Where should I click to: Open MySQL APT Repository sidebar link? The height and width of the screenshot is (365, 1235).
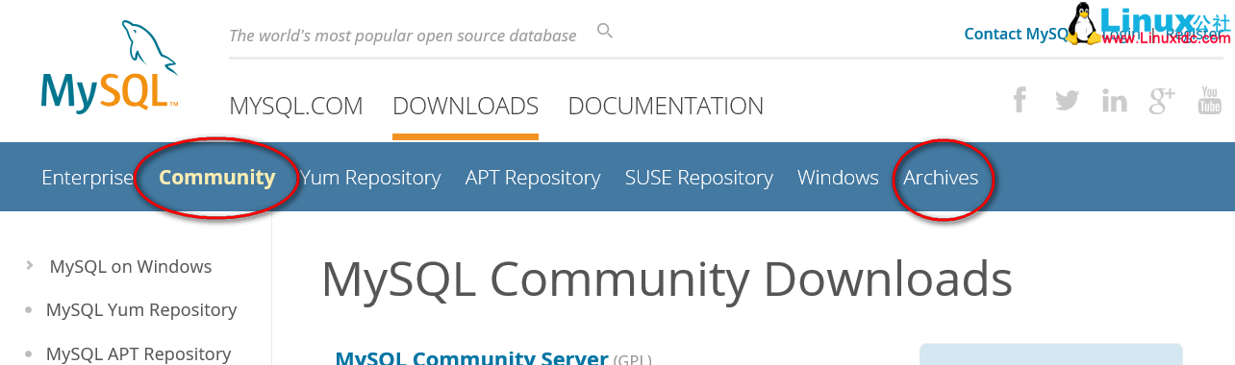[x=139, y=353]
